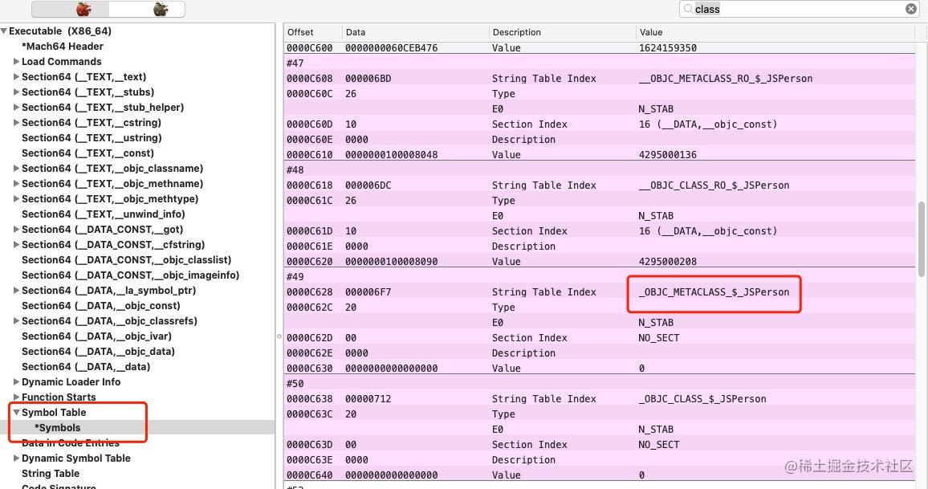Image resolution: width=928 pixels, height=489 pixels.
Task: Expand Section64 (__TEXT,__cstring) node
Action: [x=17, y=123]
